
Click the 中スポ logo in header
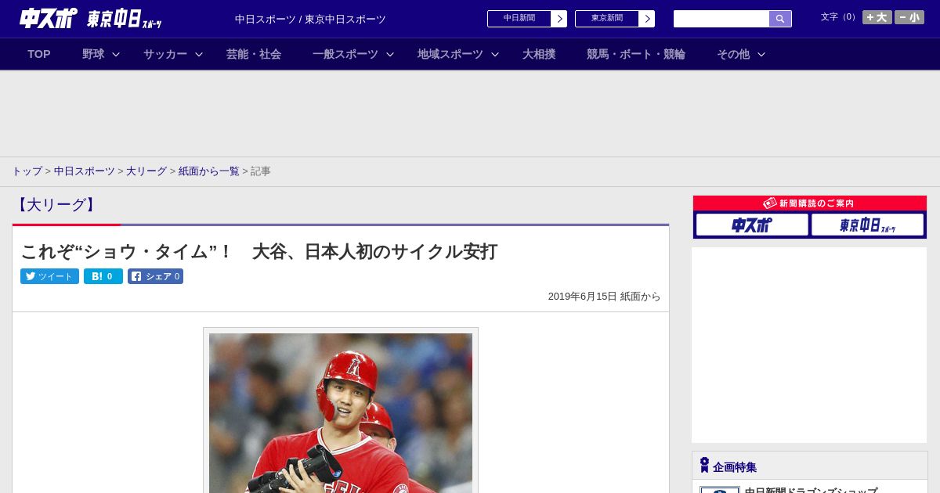point(48,18)
